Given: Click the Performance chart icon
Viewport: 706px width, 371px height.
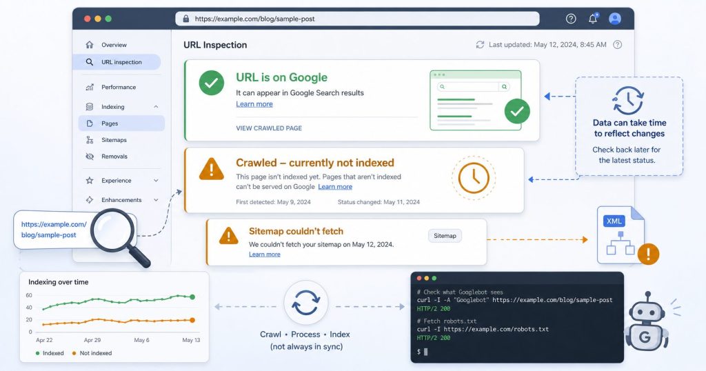Looking at the screenshot, I should (90, 87).
